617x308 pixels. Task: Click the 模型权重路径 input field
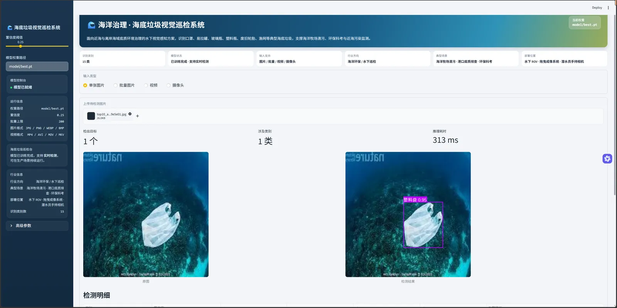tap(37, 67)
